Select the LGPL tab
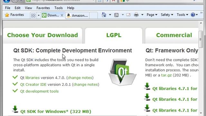The height and width of the screenshot is (116, 206). click(x=114, y=35)
